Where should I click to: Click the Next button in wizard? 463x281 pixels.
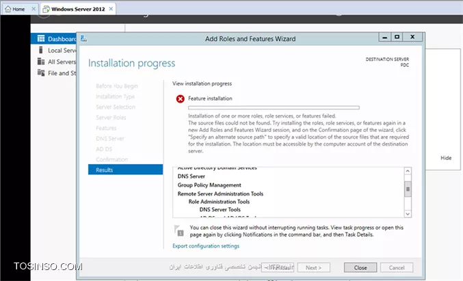pos(314,267)
